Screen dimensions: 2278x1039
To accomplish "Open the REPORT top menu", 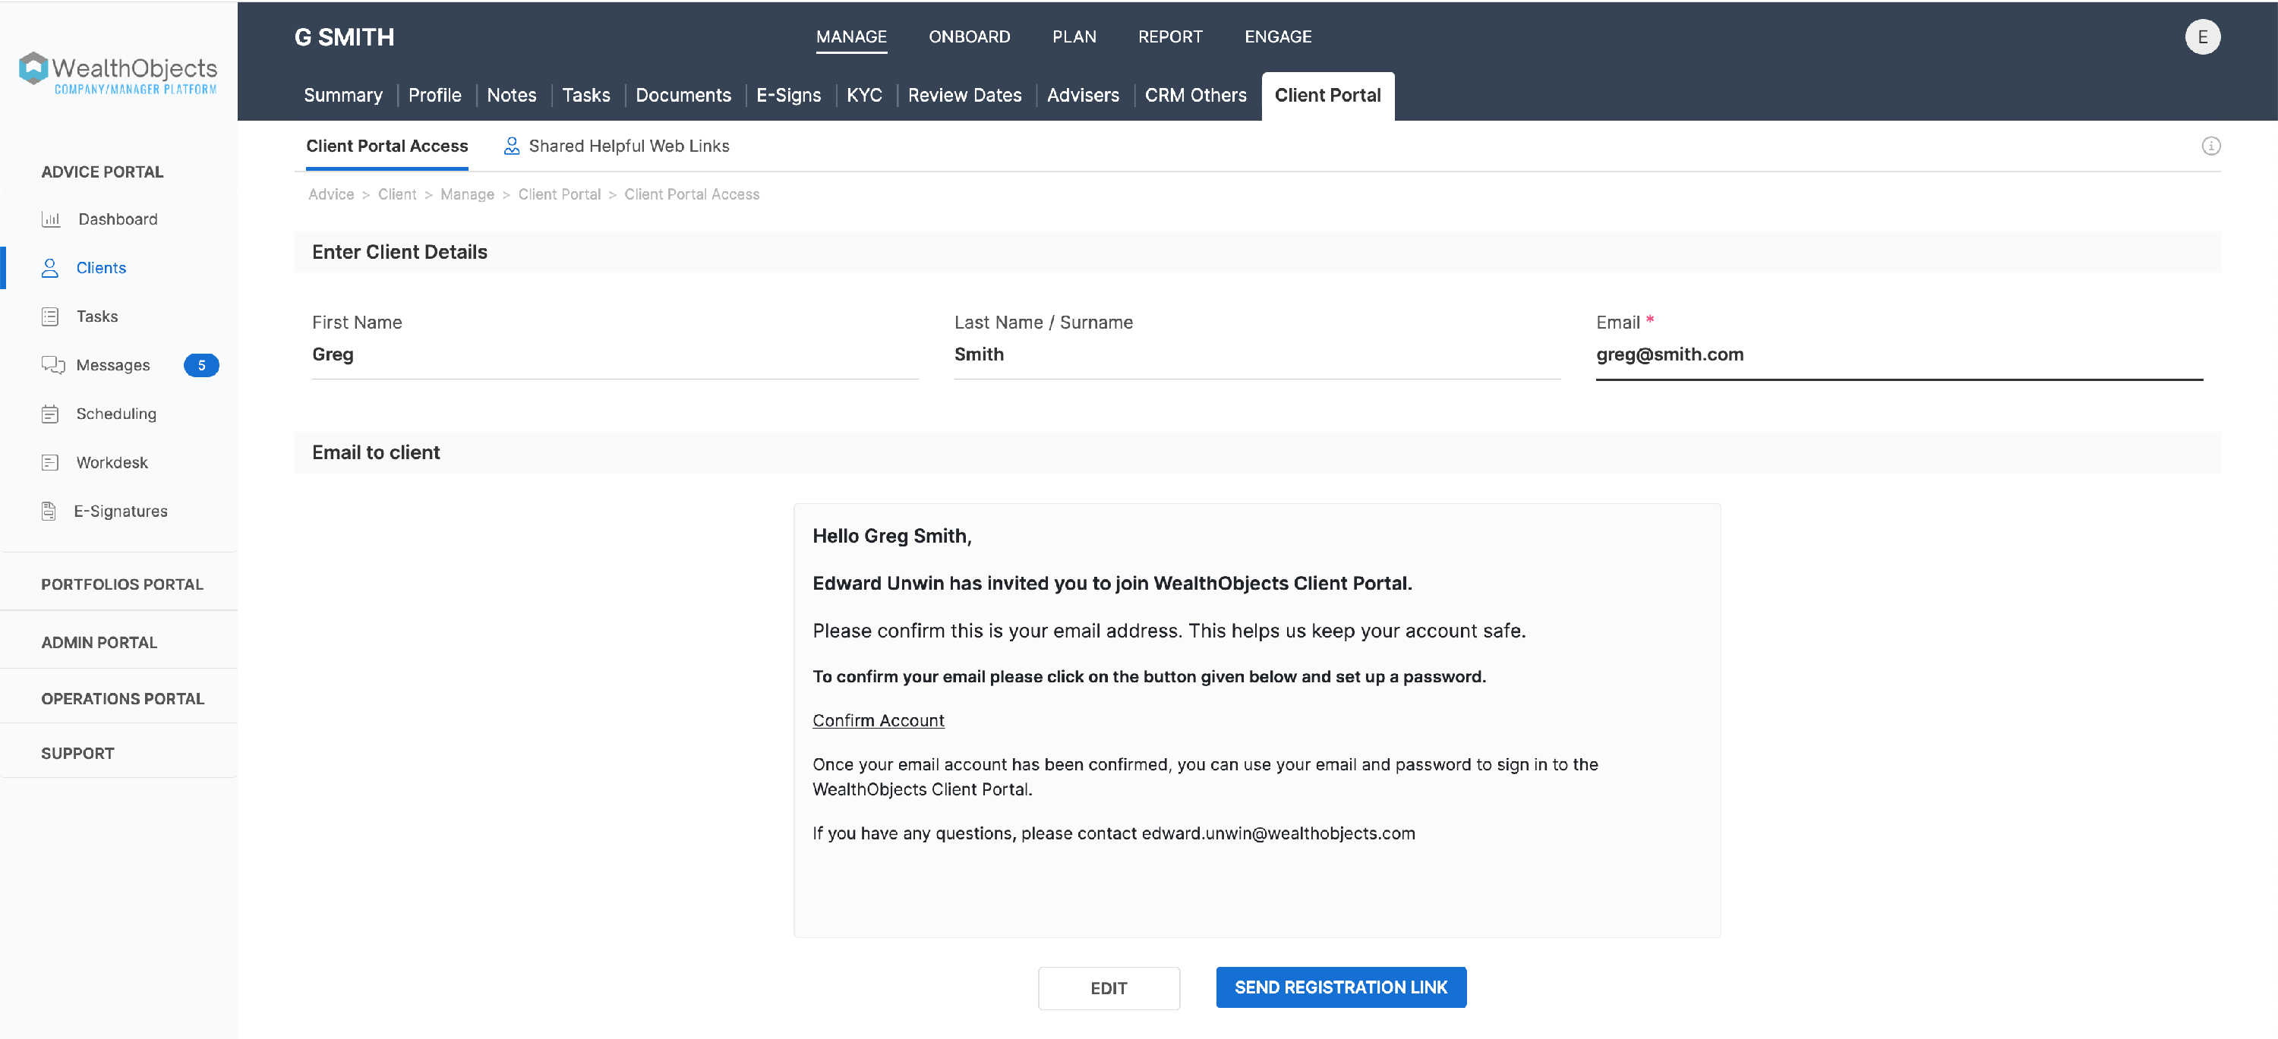I will pos(1169,36).
